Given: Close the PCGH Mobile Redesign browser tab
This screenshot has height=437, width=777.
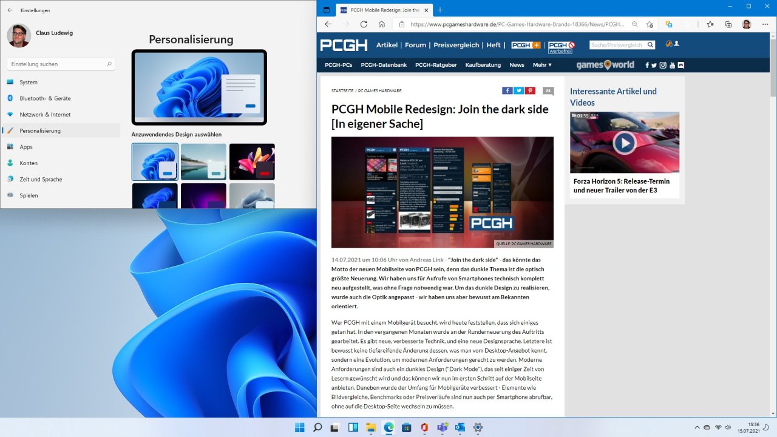Looking at the screenshot, I should tap(426, 10).
